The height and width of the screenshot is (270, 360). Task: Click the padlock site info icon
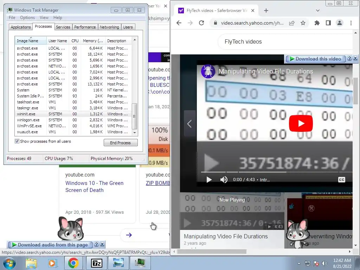pos(215,23)
